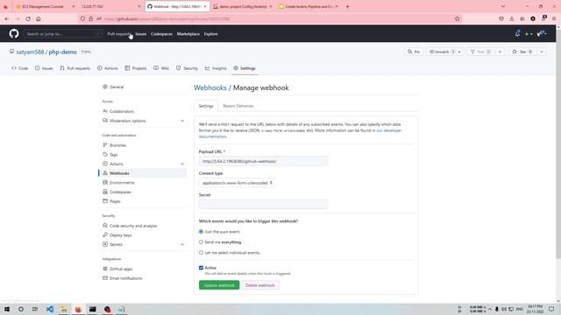Open the php-demo repository link
This screenshot has height=315, width=561.
point(62,52)
